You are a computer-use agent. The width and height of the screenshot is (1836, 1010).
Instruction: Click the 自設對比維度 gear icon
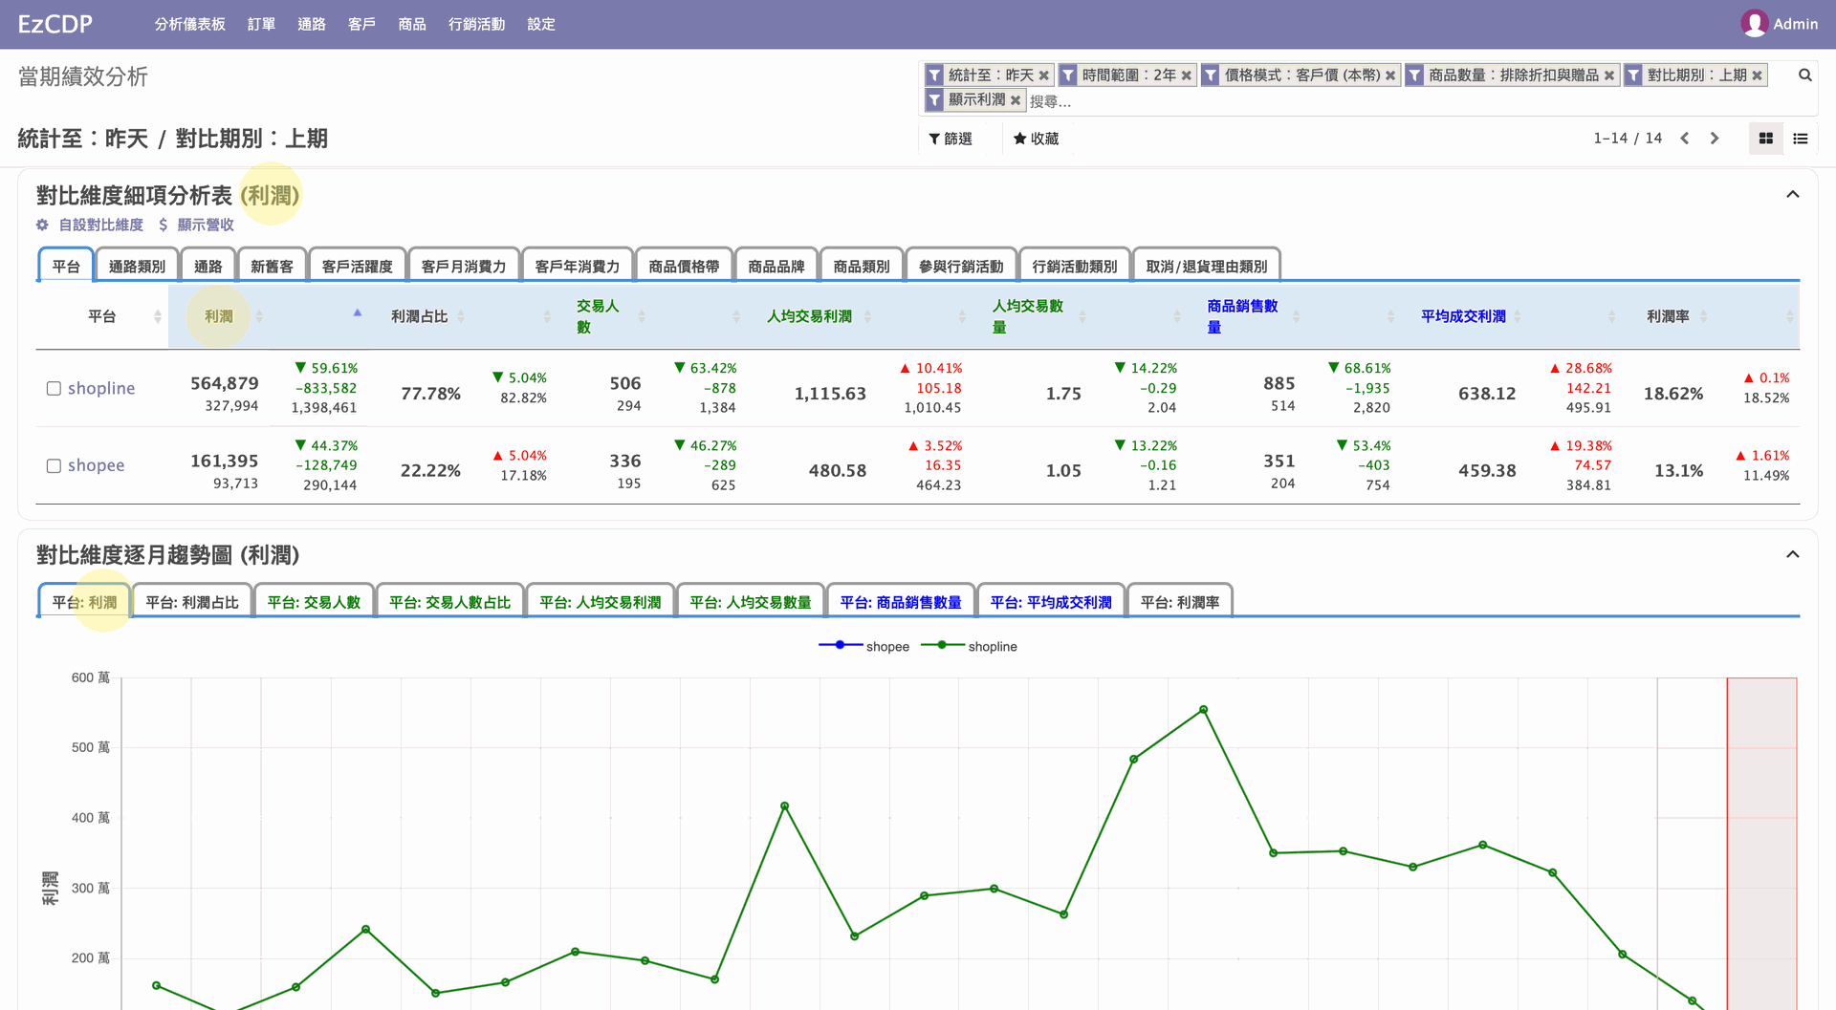(x=42, y=225)
